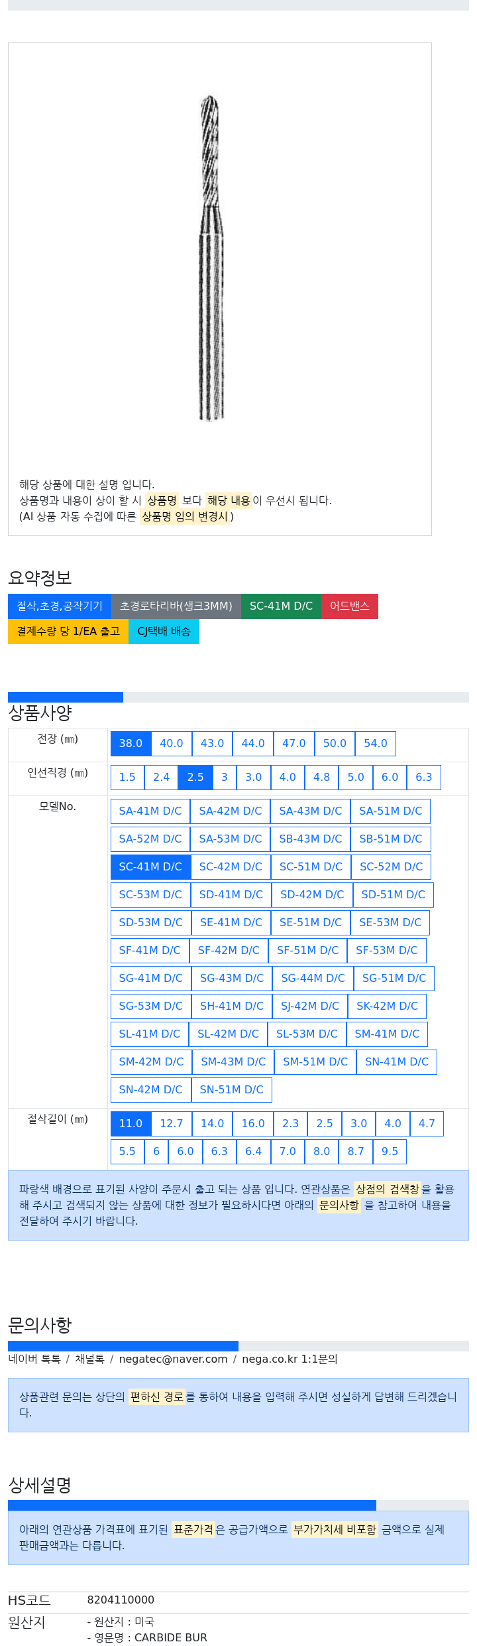Choose model SG-44M D/C
Screen dimensions: 477x1646
[x=313, y=978]
